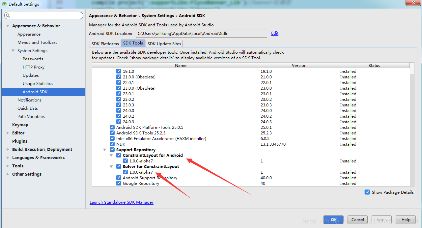Open Menus and Toolbars settings
422x228 pixels.
tap(37, 42)
